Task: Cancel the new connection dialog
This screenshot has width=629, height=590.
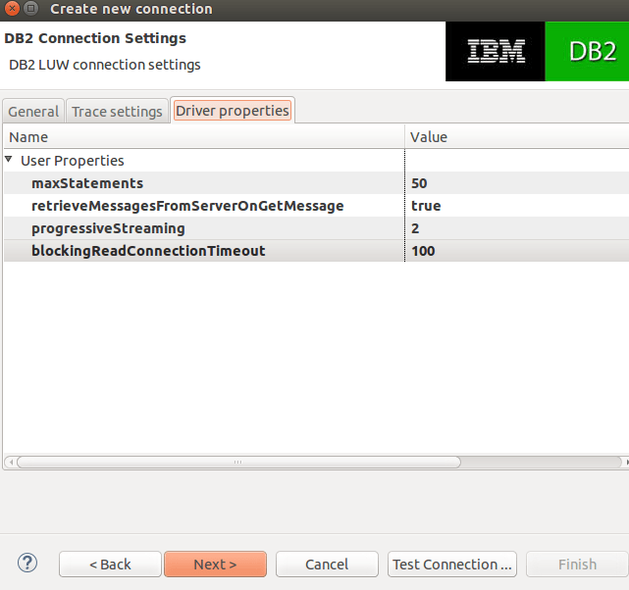Action: [x=327, y=564]
